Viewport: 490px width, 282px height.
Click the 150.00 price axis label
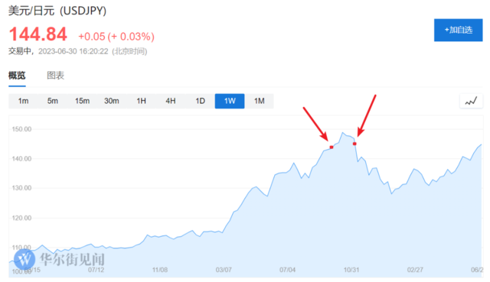point(21,129)
